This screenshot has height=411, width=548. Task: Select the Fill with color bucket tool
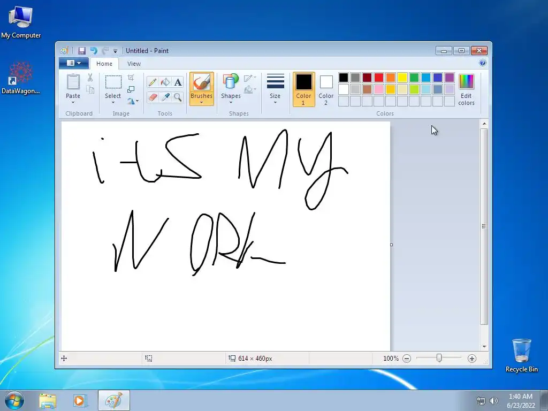pyautogui.click(x=165, y=82)
